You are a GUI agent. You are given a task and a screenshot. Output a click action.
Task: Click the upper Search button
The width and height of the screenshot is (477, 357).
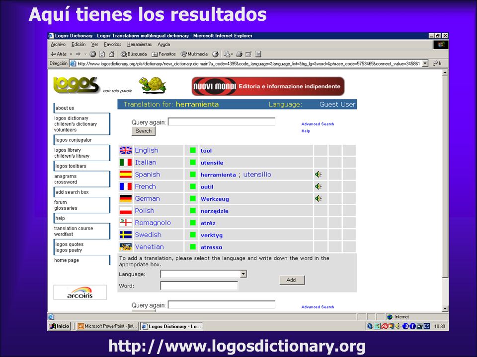[143, 131]
